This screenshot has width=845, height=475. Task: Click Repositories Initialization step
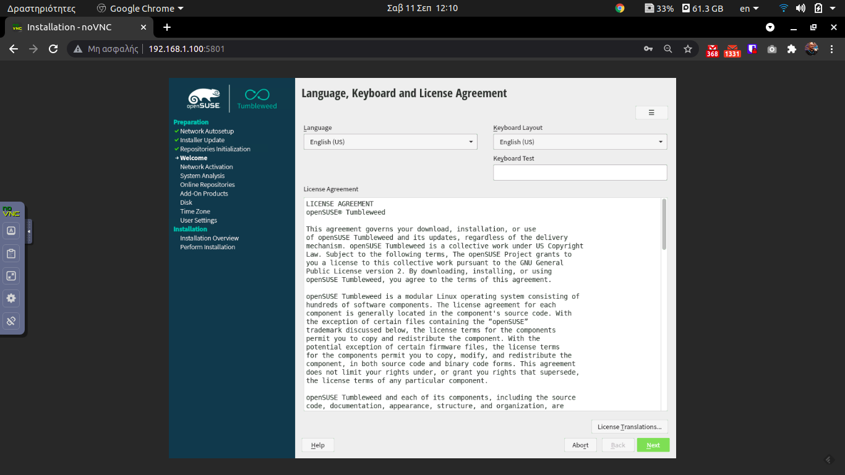tap(215, 149)
